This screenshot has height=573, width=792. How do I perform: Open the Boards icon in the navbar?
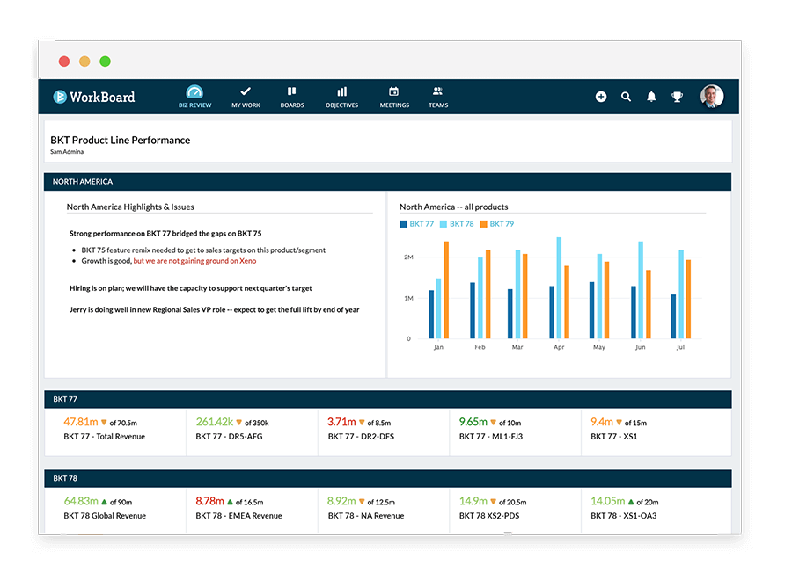(x=292, y=91)
